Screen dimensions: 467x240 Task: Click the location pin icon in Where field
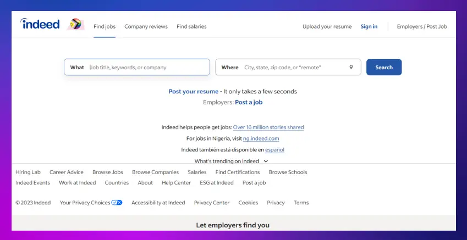coord(351,67)
